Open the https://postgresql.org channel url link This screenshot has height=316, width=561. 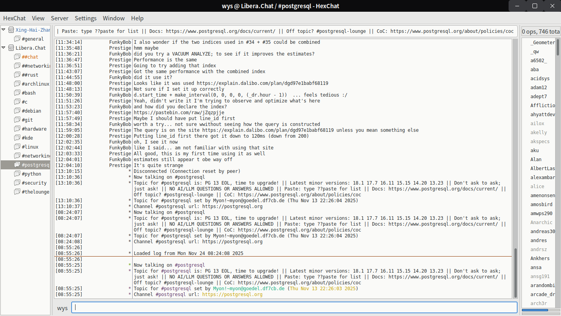point(232,294)
